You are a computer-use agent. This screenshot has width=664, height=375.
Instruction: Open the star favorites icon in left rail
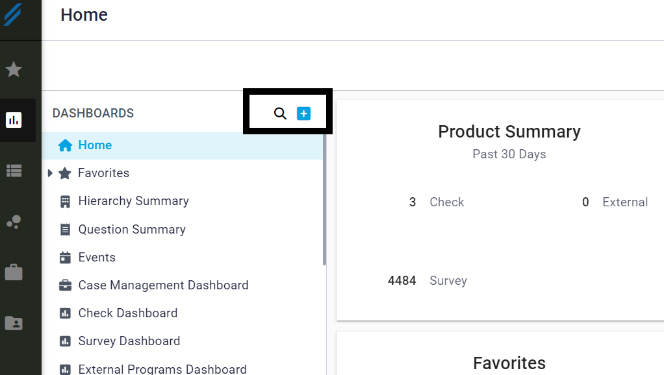[14, 69]
